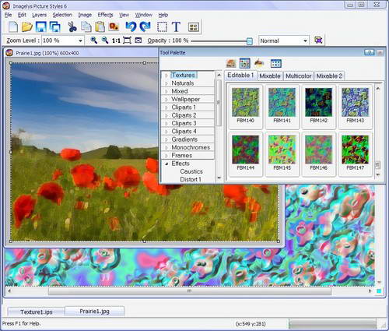389x331 pixels.
Task: Click the Paste clipboard icon
Action: (x=100, y=26)
